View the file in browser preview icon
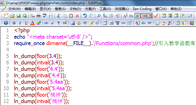 (x=51, y=16)
